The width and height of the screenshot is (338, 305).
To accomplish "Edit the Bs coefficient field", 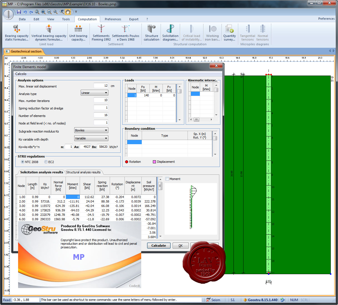I will pyautogui.click(x=103, y=147).
